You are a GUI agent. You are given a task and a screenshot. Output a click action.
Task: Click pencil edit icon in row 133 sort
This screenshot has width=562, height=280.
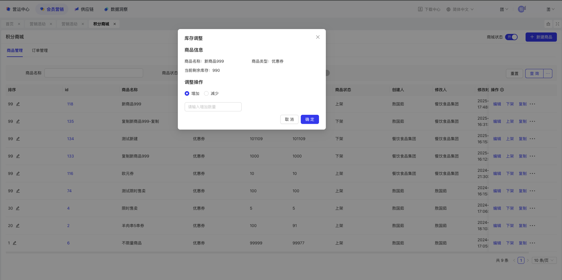(x=18, y=156)
